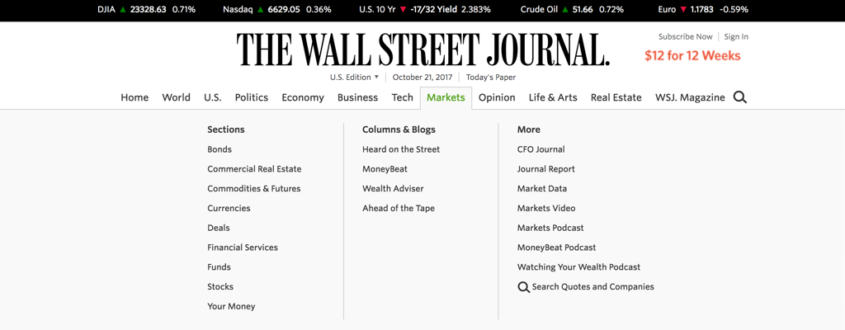Go to the U.S. section tab
Screen dimensions: 845x330
click(212, 97)
